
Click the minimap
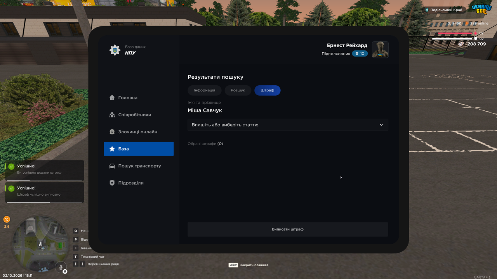click(x=40, y=243)
